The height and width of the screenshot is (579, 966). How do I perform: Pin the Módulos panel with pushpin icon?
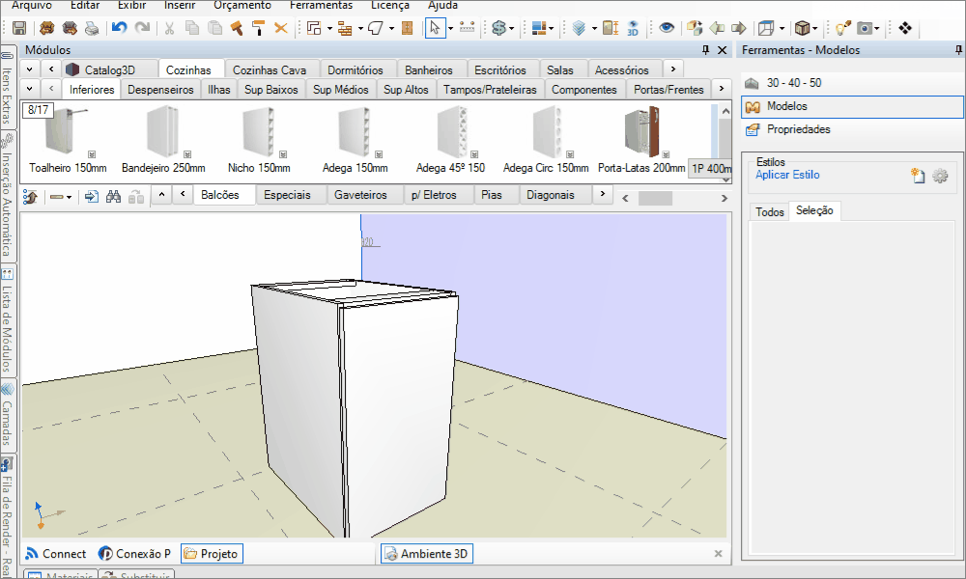pyautogui.click(x=706, y=50)
